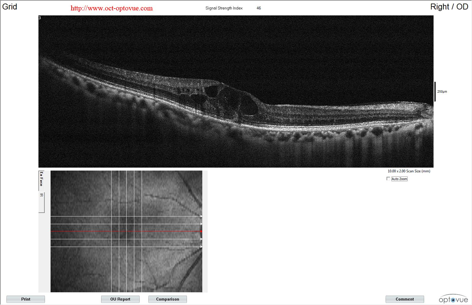Click the Grid scan type label
Viewport: 472px width, 305px height.
[x=10, y=7]
